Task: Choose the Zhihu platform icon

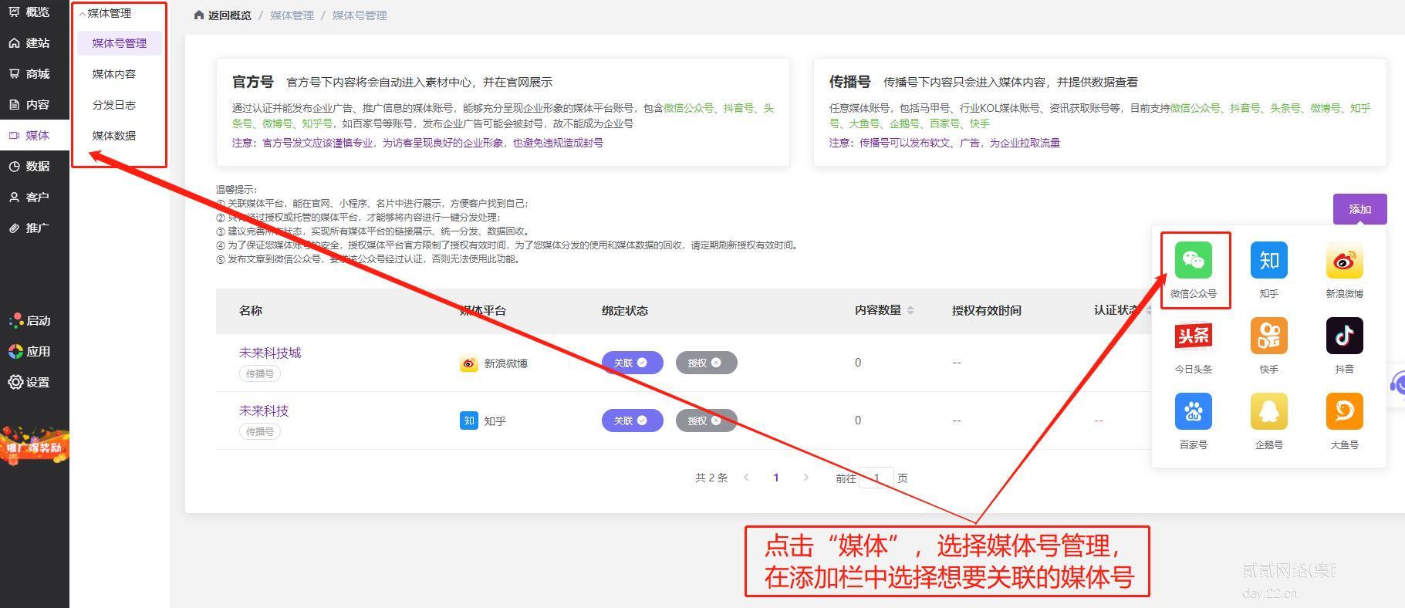Action: pos(1268,261)
